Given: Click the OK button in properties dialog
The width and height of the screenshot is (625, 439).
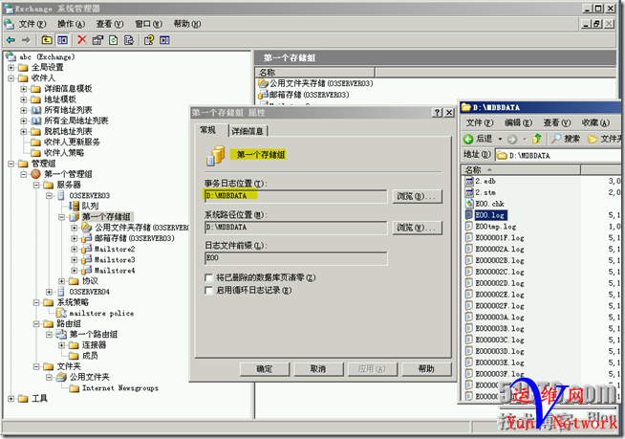Looking at the screenshot, I should click(x=265, y=369).
